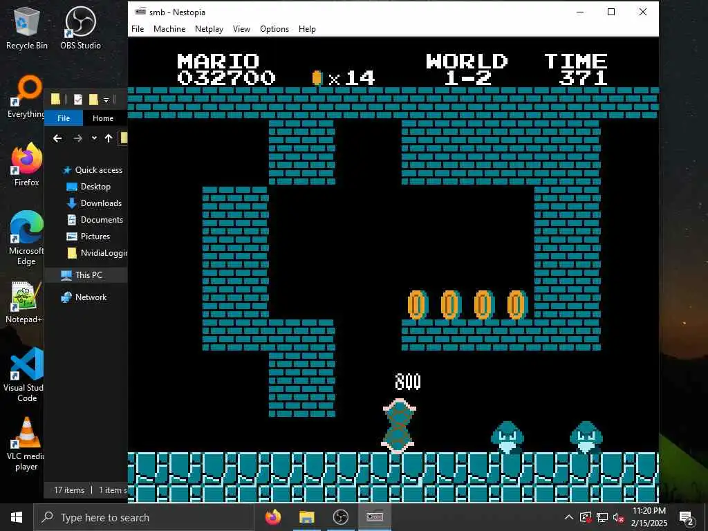This screenshot has height=531, width=708.
Task: Open OBS Studio from the taskbar
Action: tap(340, 517)
